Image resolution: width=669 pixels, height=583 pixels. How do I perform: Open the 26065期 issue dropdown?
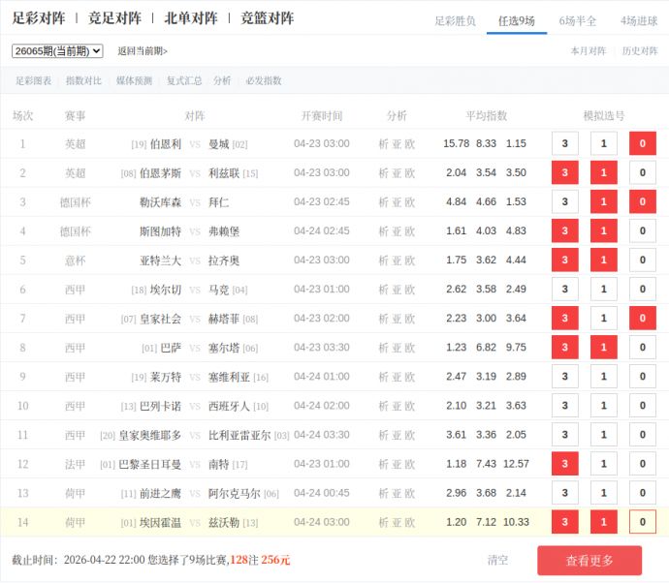57,50
